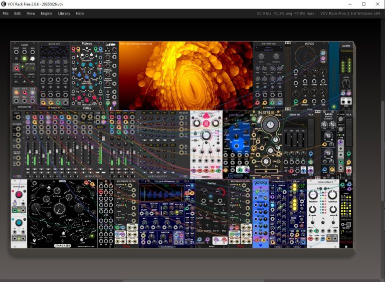
Task: Click the Feedback knob on Distortion
Action: (x=276, y=57)
